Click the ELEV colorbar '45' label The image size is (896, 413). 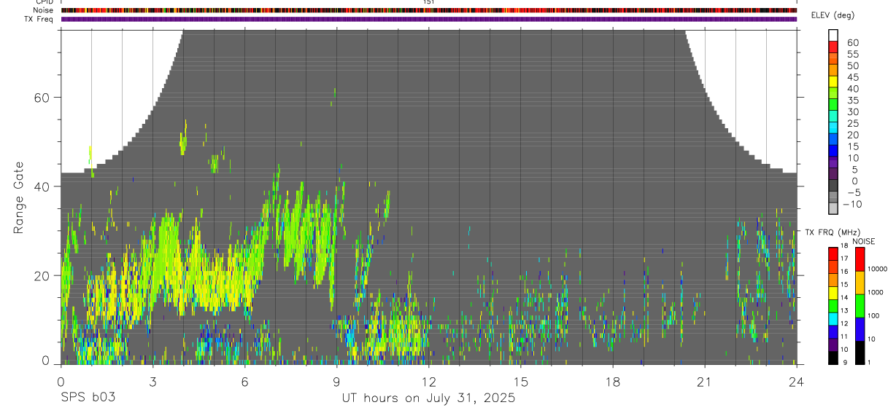pyautogui.click(x=851, y=77)
